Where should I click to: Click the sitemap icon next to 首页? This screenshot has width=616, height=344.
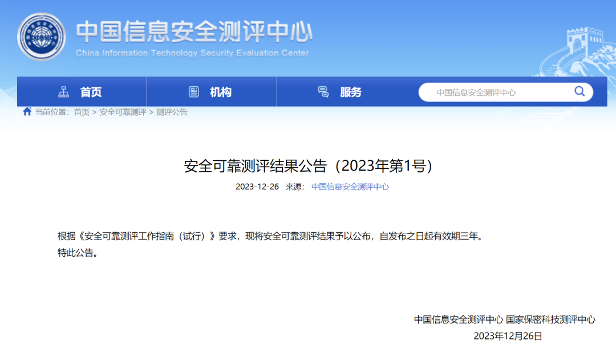[63, 92]
